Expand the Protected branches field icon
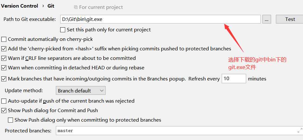303x140 pixels. [300, 130]
